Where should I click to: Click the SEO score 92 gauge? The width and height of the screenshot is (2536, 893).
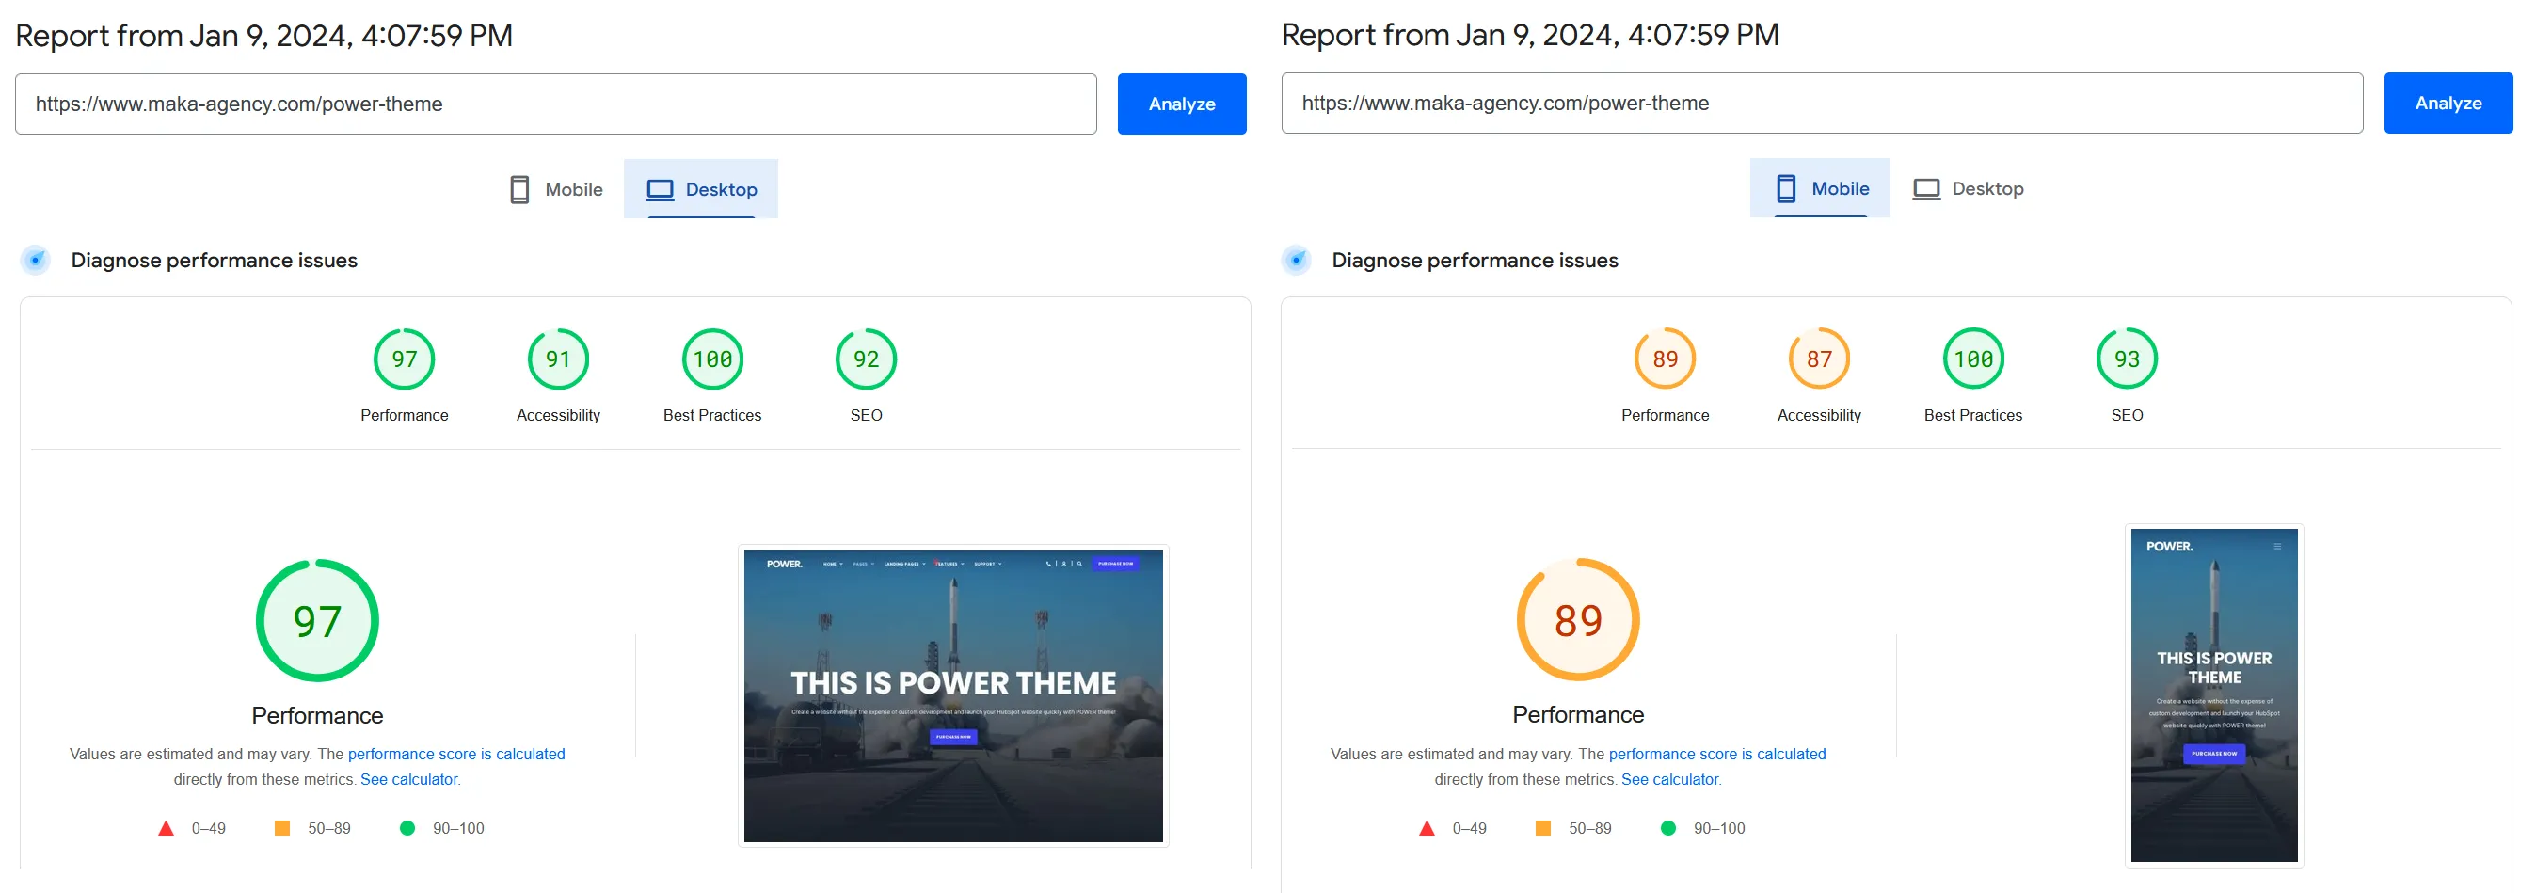[866, 359]
